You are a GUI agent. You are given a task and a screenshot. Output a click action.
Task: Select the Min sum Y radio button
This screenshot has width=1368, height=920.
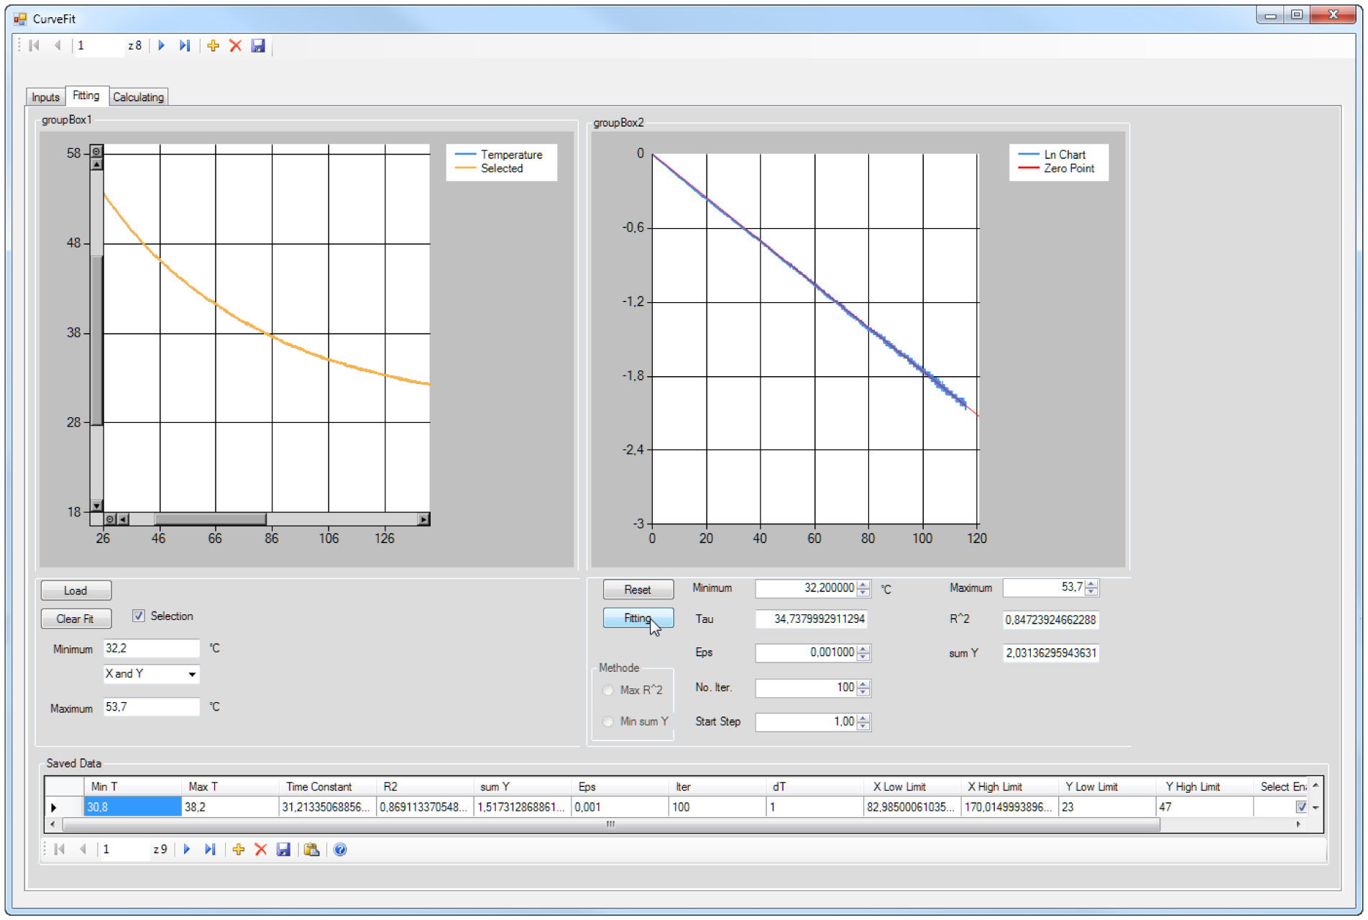[608, 721]
